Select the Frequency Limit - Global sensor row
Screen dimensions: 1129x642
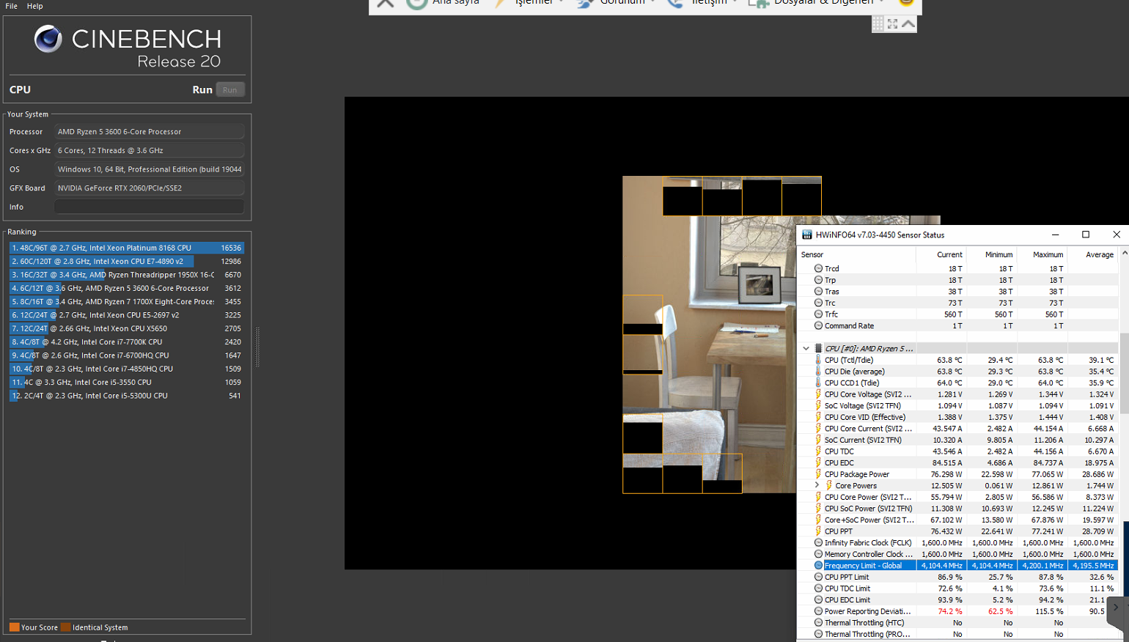pyautogui.click(x=958, y=566)
